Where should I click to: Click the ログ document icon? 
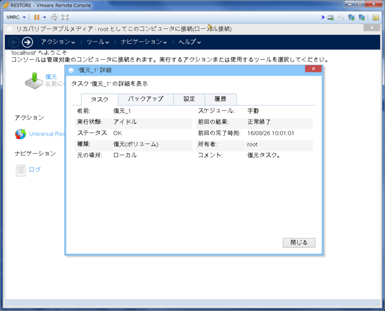tap(21, 170)
